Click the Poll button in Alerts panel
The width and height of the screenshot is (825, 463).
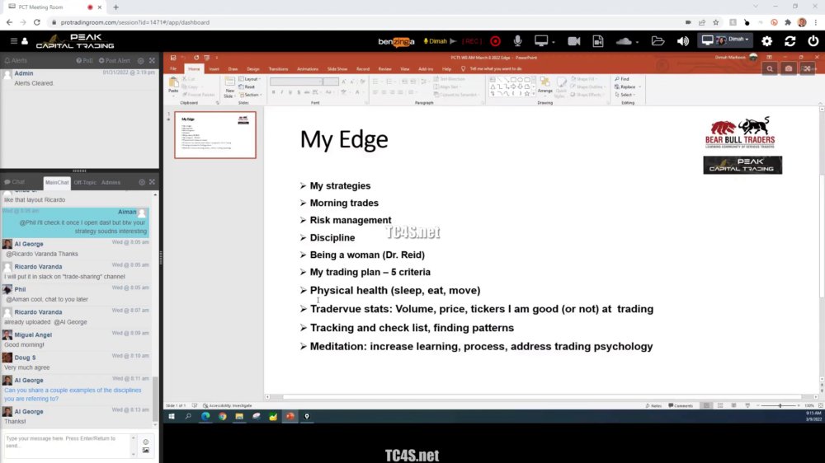point(84,60)
